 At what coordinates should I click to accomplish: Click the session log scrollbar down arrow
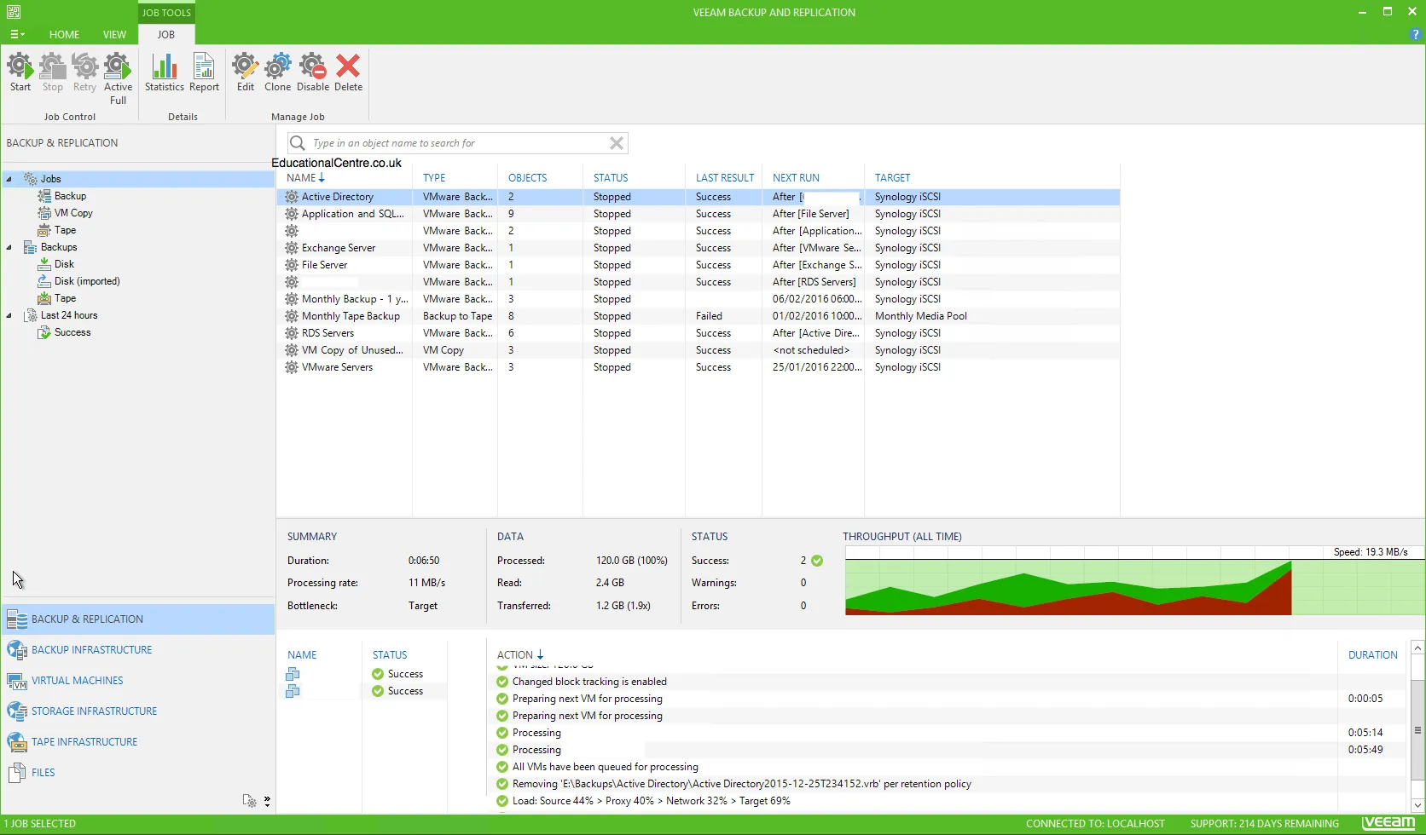(x=1417, y=805)
